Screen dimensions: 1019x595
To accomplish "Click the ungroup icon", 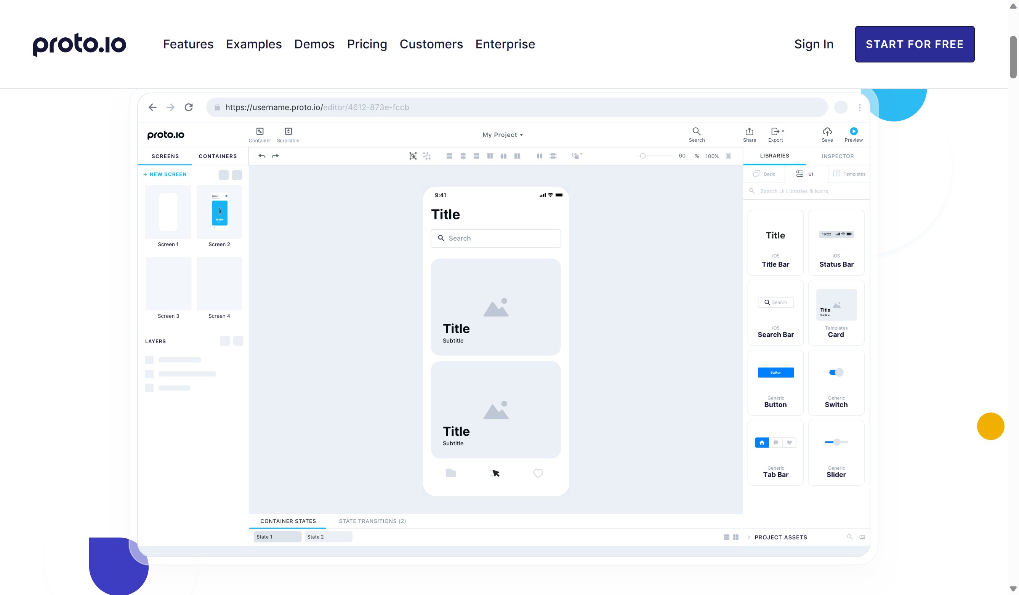I will coord(426,156).
